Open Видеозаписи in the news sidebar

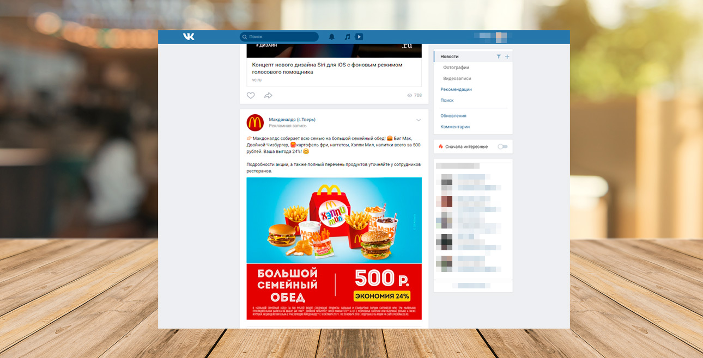[x=457, y=78]
